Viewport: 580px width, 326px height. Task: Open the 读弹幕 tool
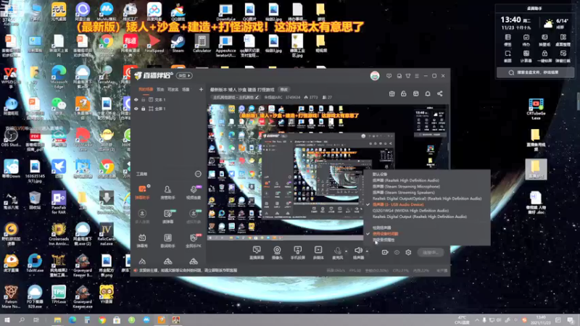coord(167,216)
